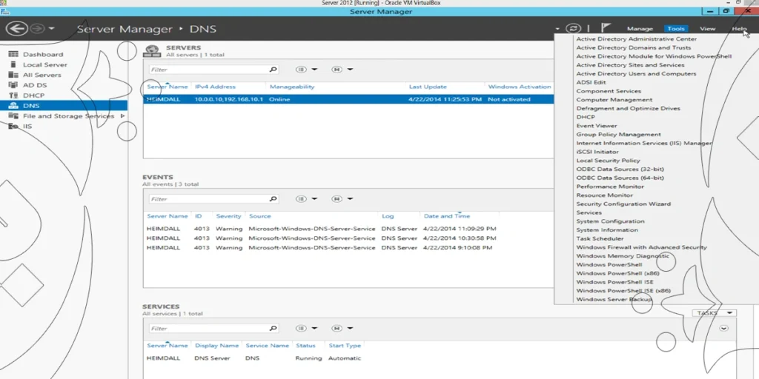The image size is (759, 379).
Task: Open saved queries dropdown in Servers filter
Action: (342, 70)
